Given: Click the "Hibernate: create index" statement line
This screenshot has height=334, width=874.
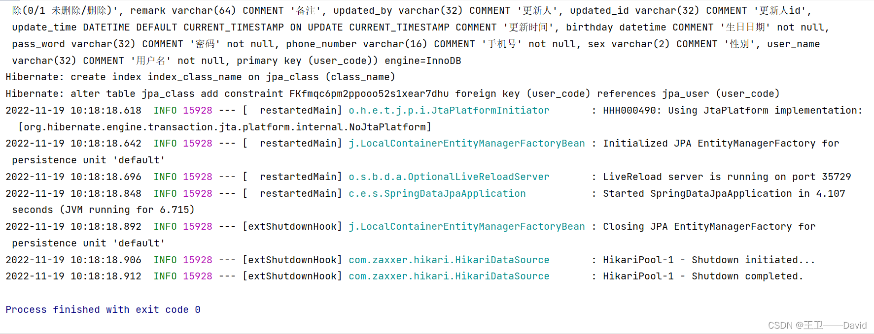Looking at the screenshot, I should point(200,77).
